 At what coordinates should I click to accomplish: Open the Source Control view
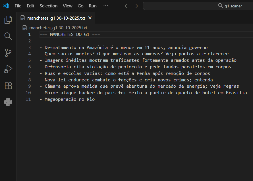tap(8, 53)
